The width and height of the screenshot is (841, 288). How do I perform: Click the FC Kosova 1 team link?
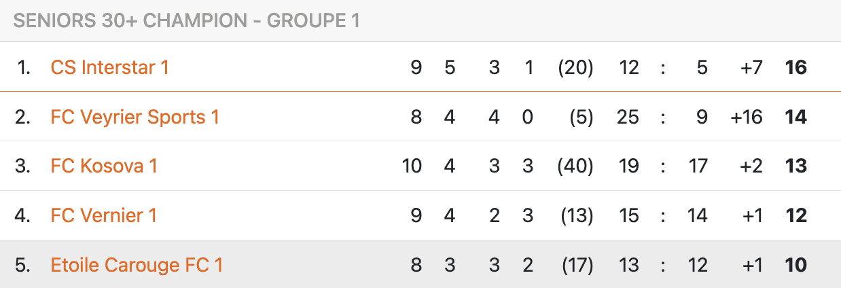click(104, 166)
